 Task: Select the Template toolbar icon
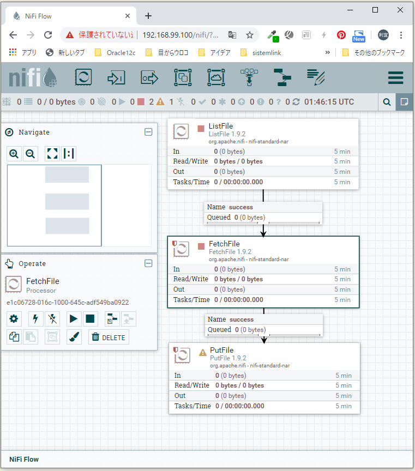282,77
